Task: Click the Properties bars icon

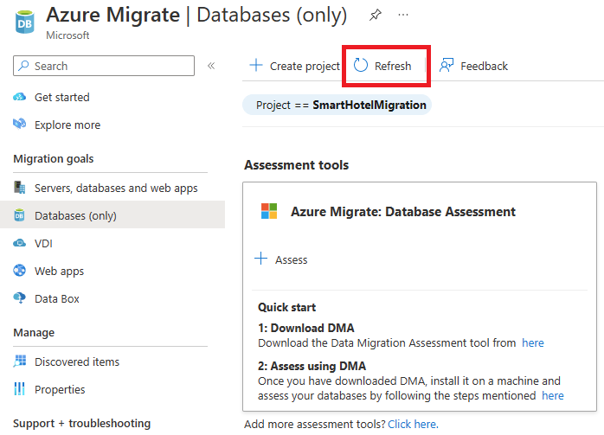Action: (19, 389)
